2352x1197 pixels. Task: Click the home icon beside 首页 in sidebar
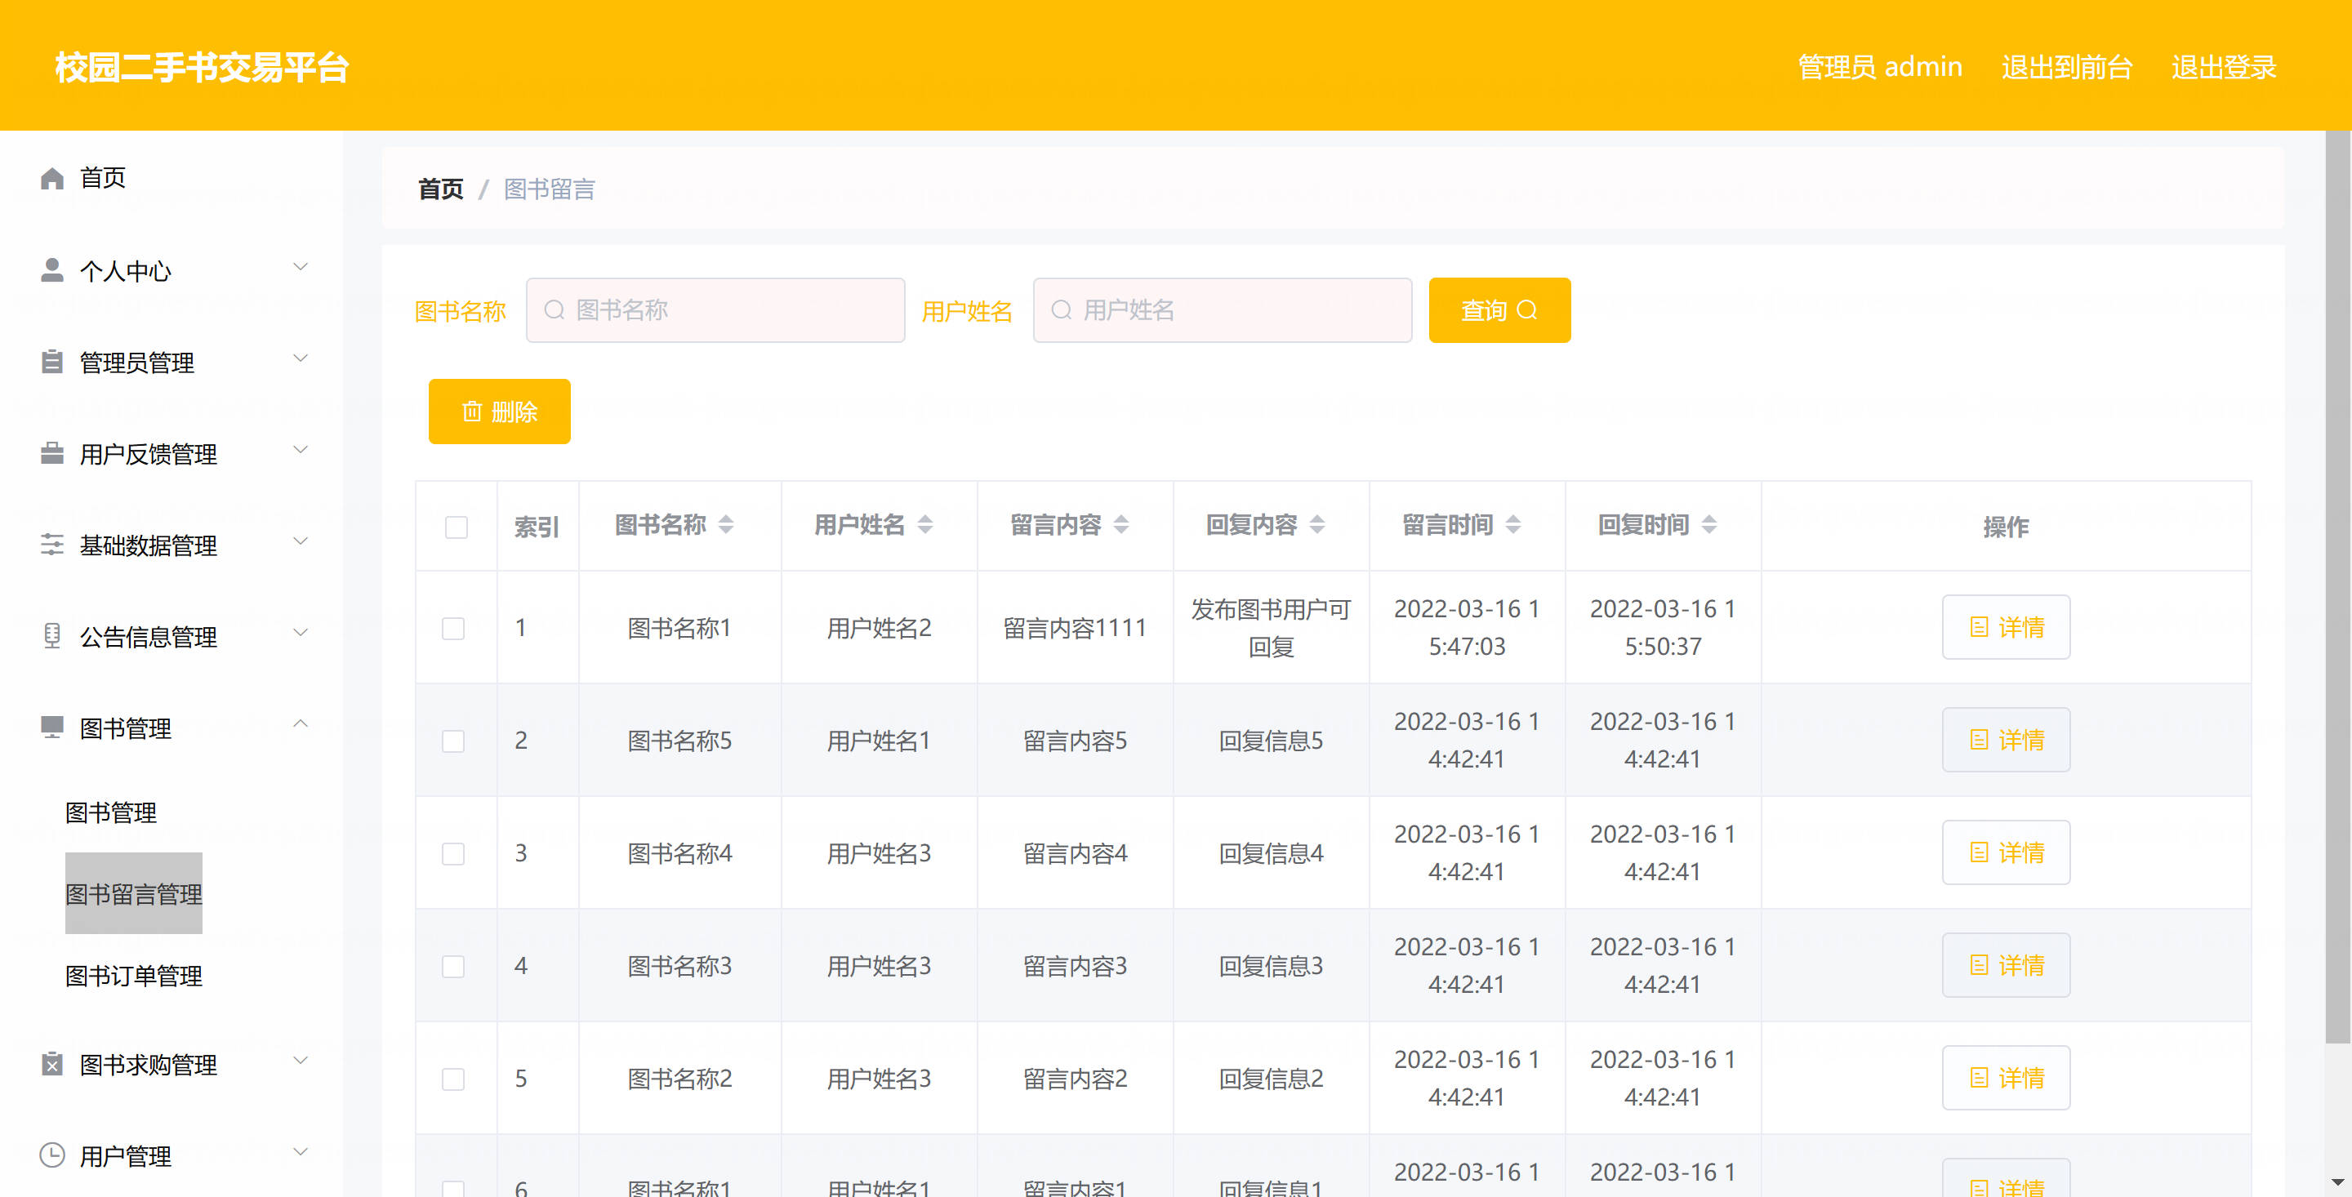point(52,178)
